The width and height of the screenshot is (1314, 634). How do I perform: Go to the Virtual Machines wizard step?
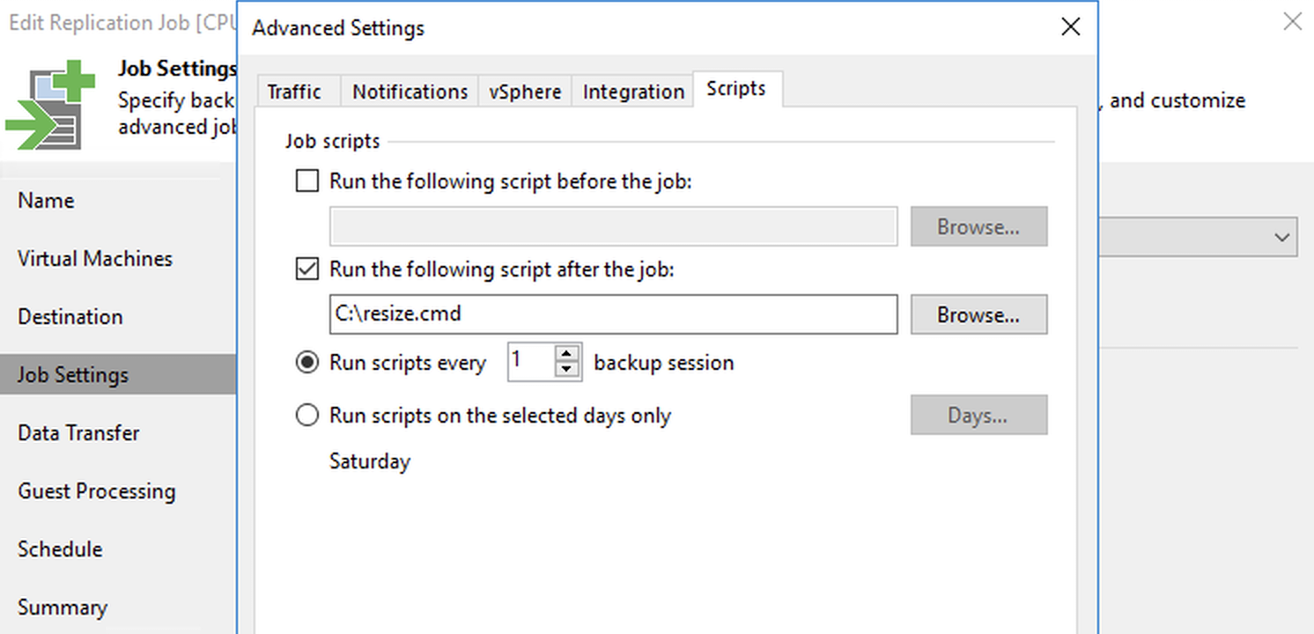pyautogui.click(x=95, y=259)
